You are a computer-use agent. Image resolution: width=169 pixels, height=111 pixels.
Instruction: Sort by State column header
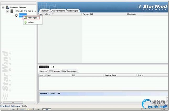152,75
